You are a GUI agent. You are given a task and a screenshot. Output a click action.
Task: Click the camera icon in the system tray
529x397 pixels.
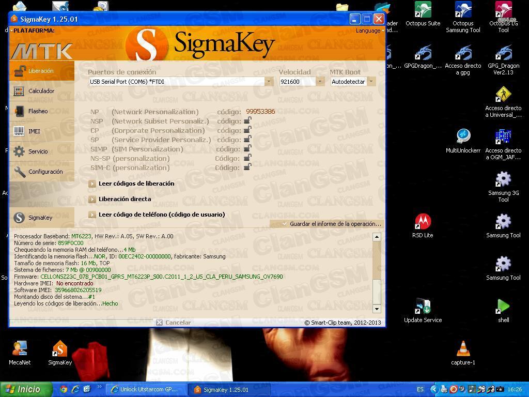[x=500, y=390]
